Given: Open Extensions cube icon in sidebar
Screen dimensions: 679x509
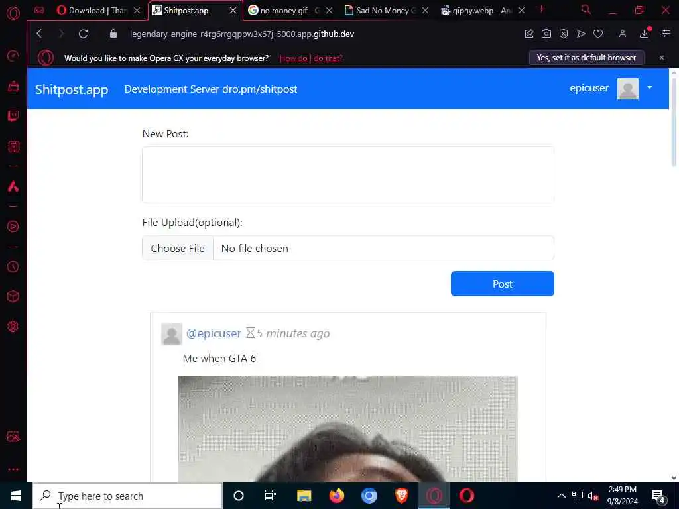Looking at the screenshot, I should tap(13, 296).
